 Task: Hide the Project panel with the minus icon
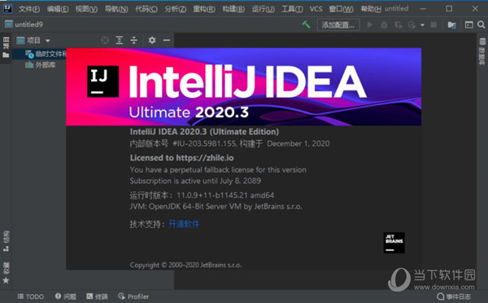(167, 40)
